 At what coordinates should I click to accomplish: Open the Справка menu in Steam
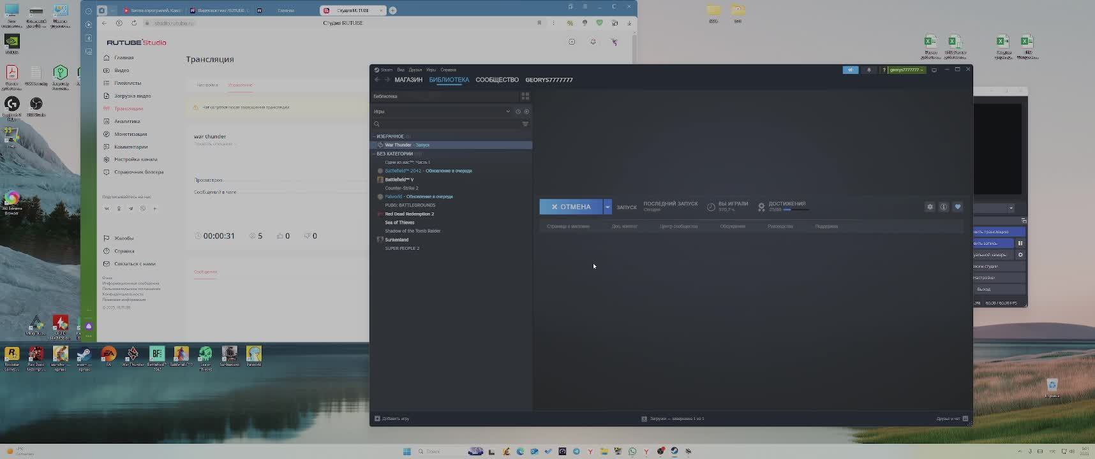pos(448,70)
